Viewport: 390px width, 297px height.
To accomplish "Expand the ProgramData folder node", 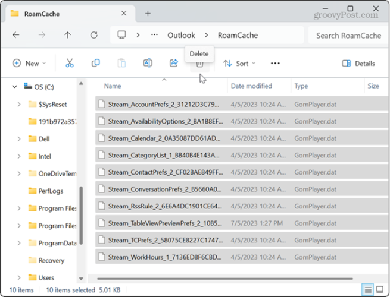I will click(19, 243).
